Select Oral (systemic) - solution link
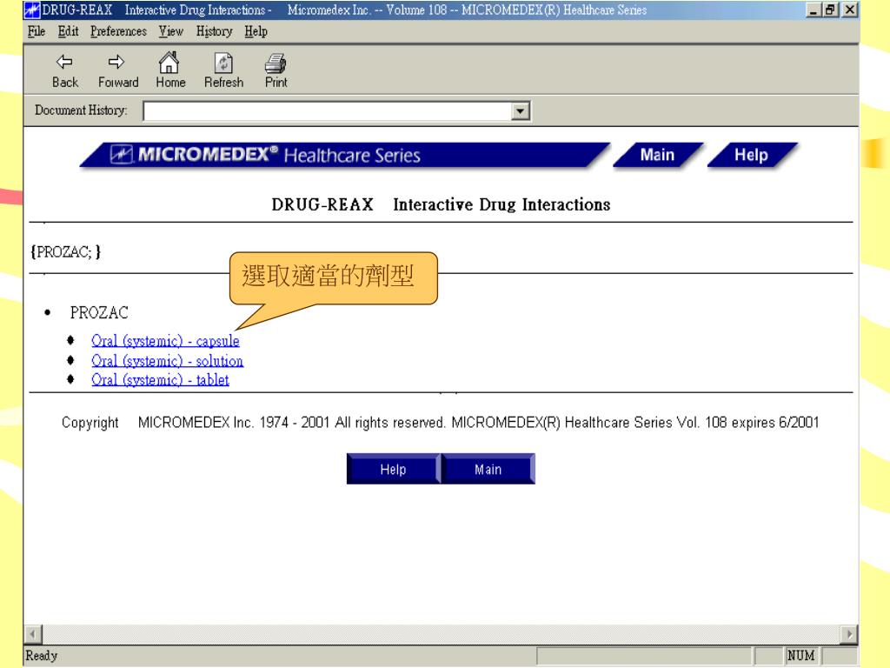Image resolution: width=890 pixels, height=668 pixels. pyautogui.click(x=168, y=361)
